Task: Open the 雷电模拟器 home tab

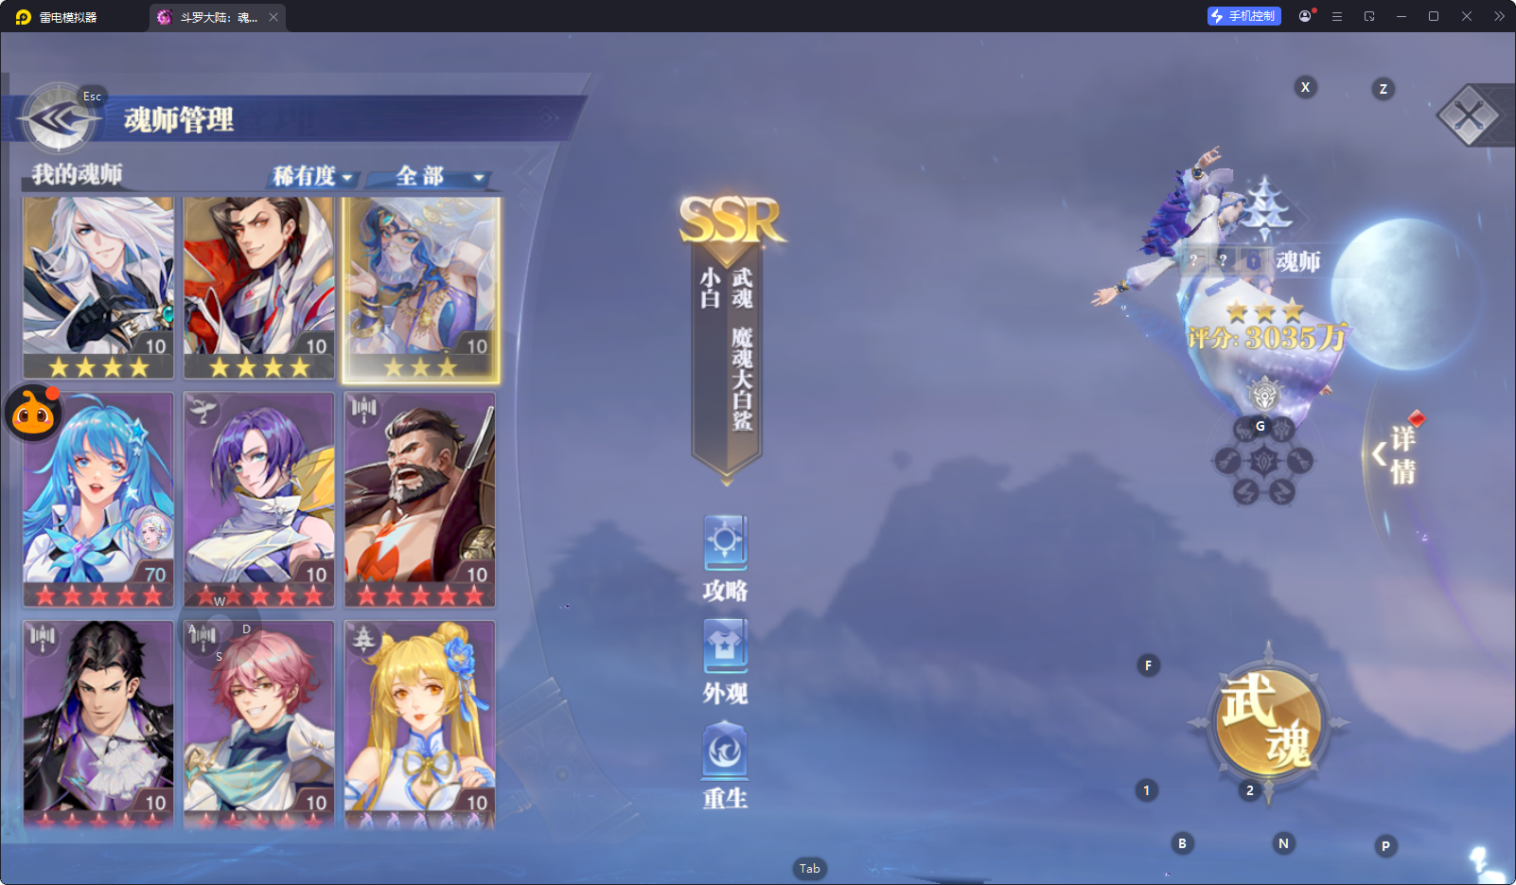Action: [x=57, y=17]
